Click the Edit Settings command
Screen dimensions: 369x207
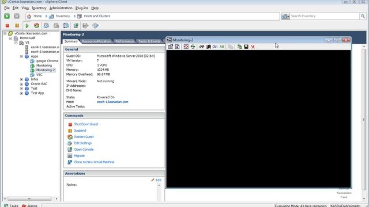click(83, 143)
